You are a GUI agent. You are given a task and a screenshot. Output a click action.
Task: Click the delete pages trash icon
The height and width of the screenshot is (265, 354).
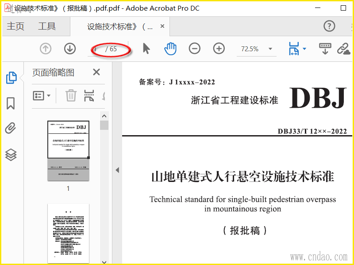pos(71,95)
